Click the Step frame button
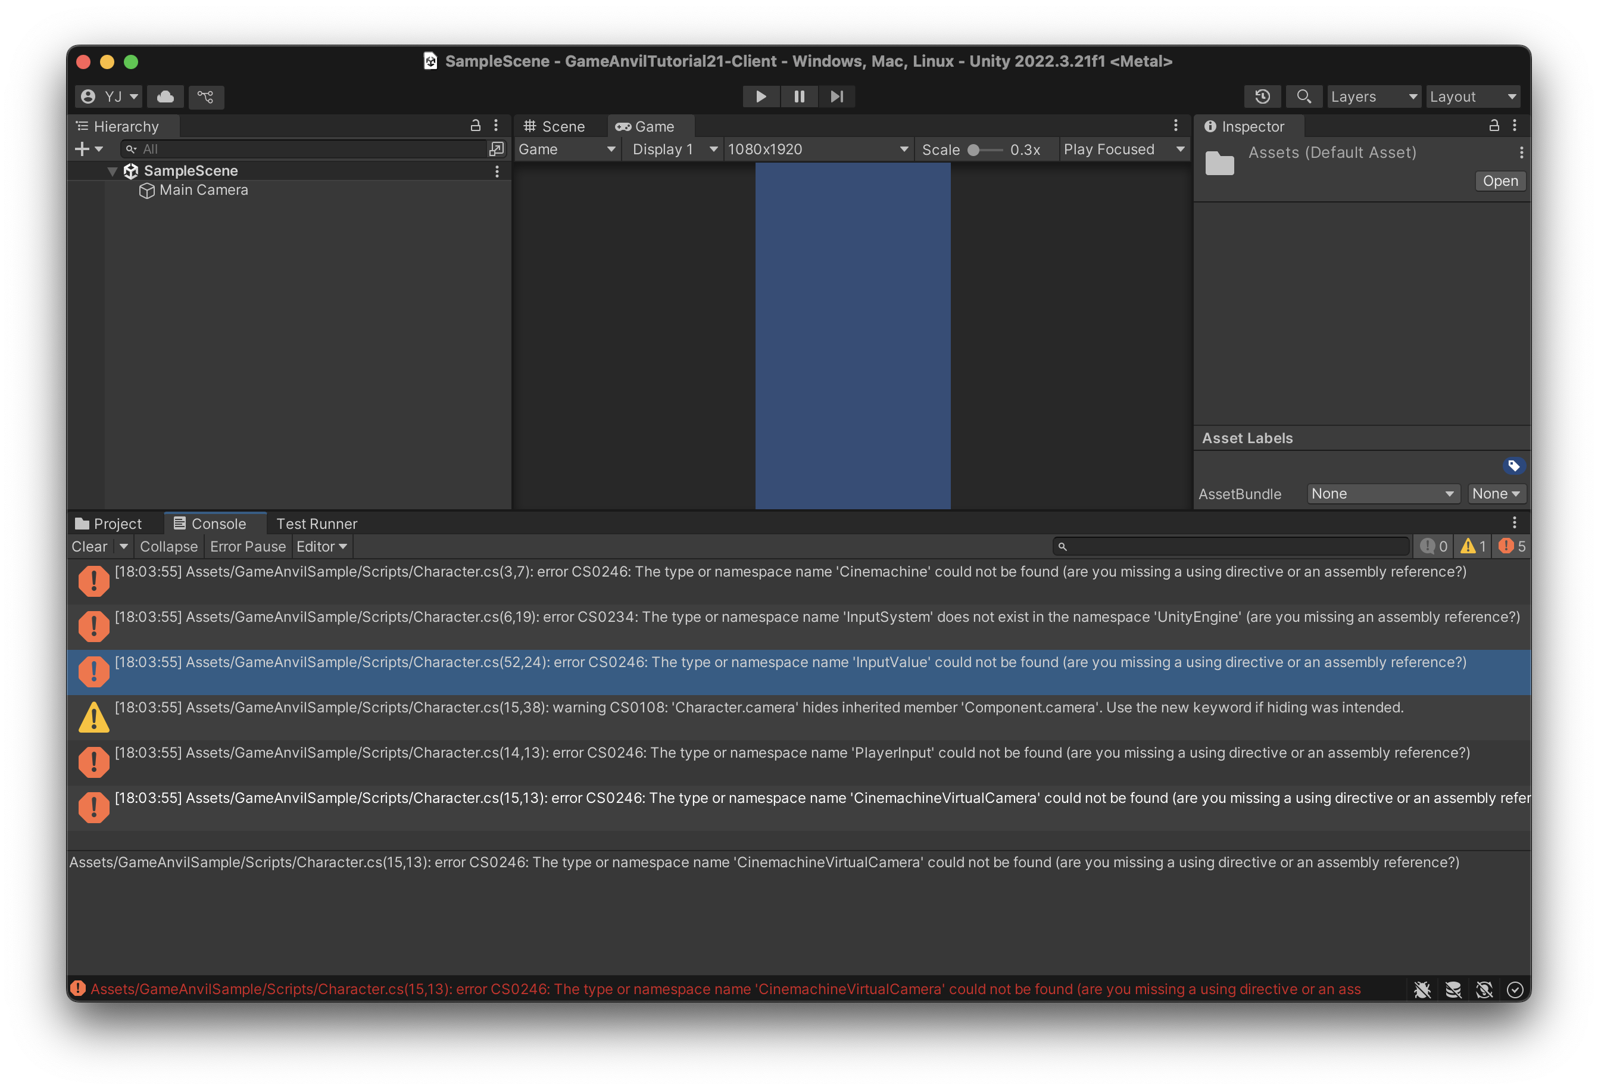The width and height of the screenshot is (1598, 1090). [x=836, y=96]
